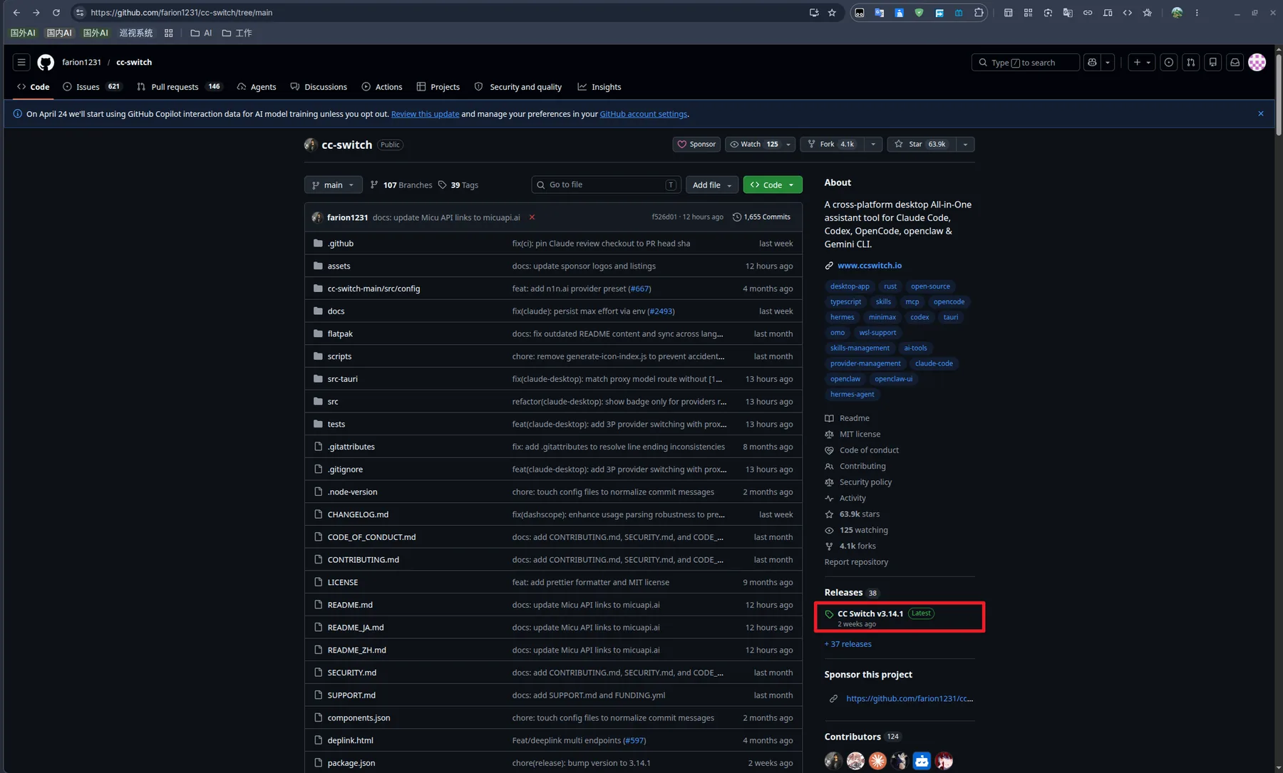
Task: Select the rust topic tag
Action: 890,286
